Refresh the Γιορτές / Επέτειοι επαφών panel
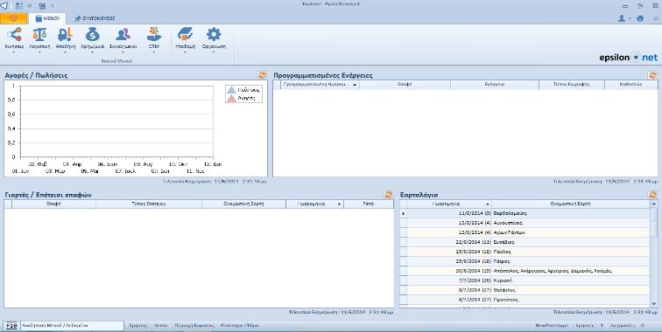 coord(389,195)
